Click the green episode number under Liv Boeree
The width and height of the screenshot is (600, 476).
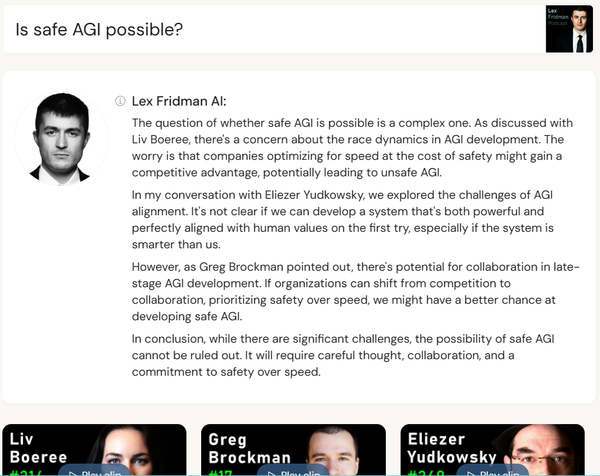coord(25,472)
